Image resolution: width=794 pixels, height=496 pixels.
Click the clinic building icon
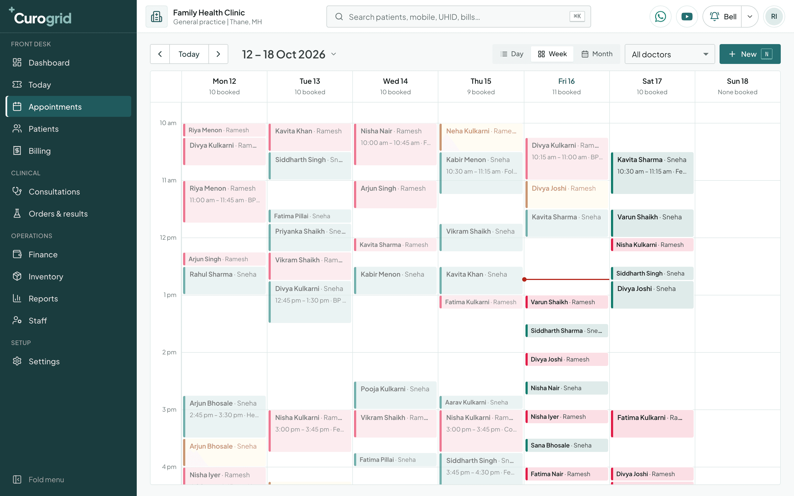(157, 17)
